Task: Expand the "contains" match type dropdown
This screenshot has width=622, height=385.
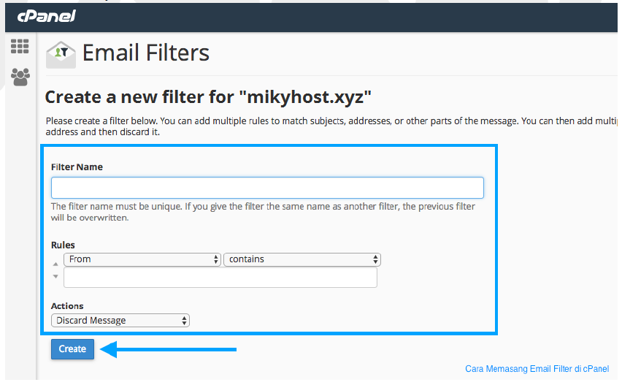Action: (x=302, y=259)
